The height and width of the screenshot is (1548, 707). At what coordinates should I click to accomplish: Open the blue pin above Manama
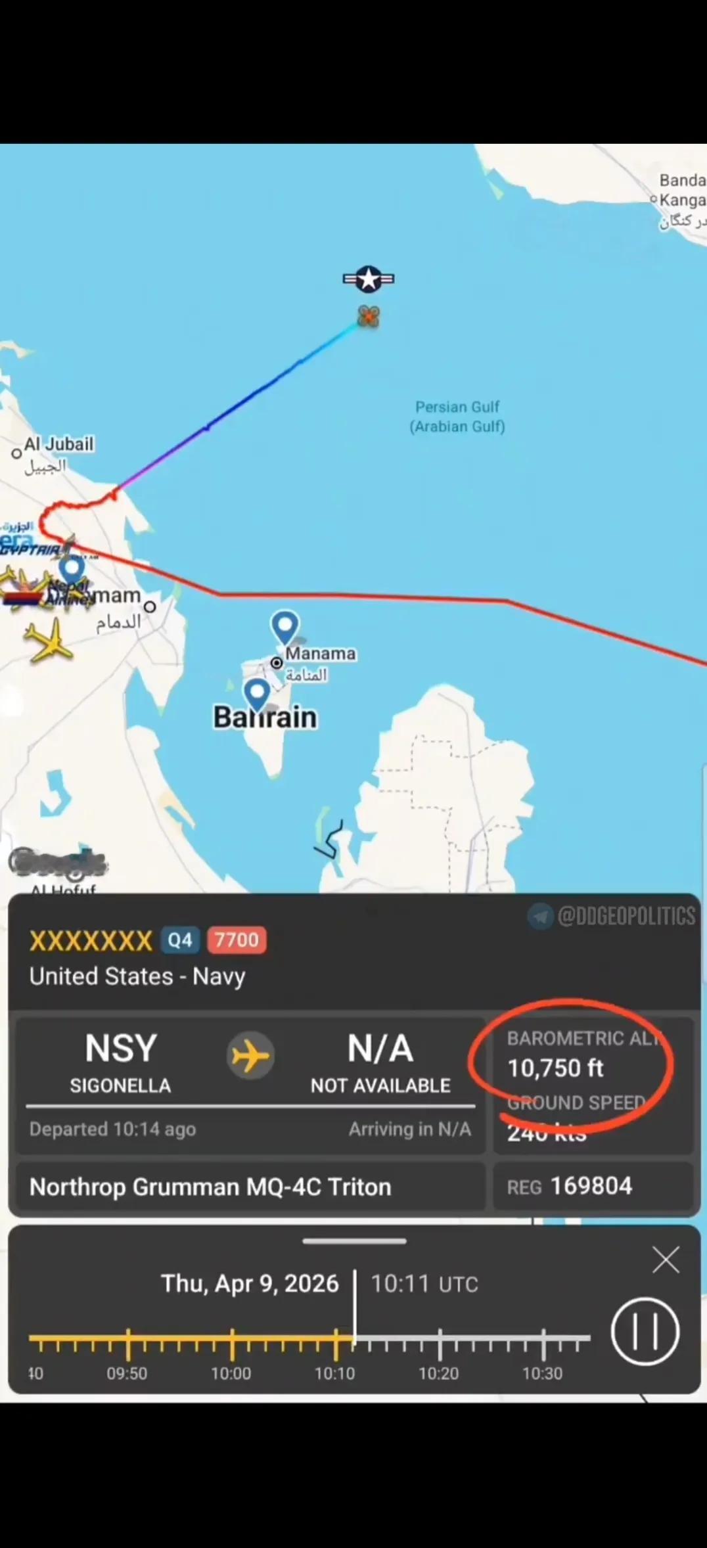point(285,627)
